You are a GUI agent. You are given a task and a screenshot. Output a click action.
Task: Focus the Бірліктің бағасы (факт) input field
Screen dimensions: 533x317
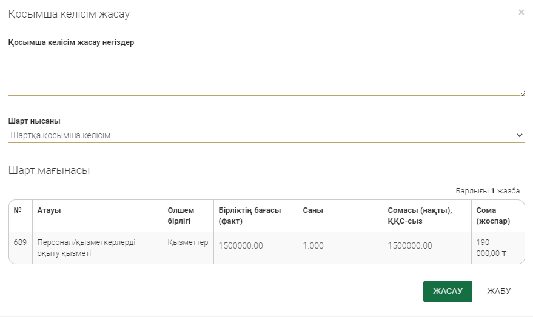tap(255, 245)
